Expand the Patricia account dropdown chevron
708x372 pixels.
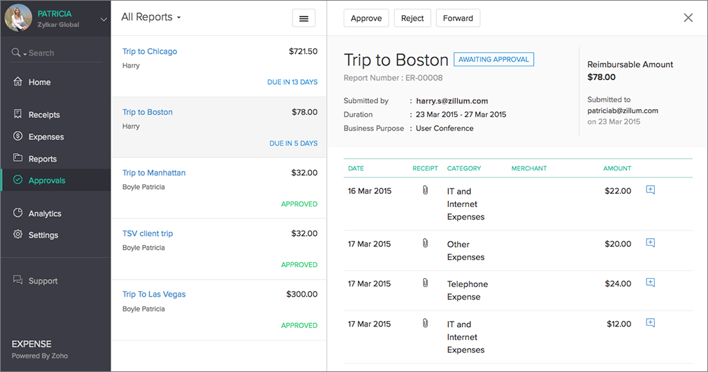click(104, 19)
